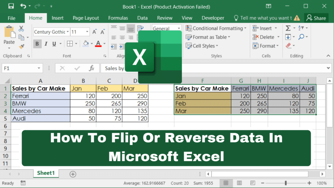Click the Format Painter brush icon
The width and height of the screenshot is (334, 188).
tap(22, 46)
